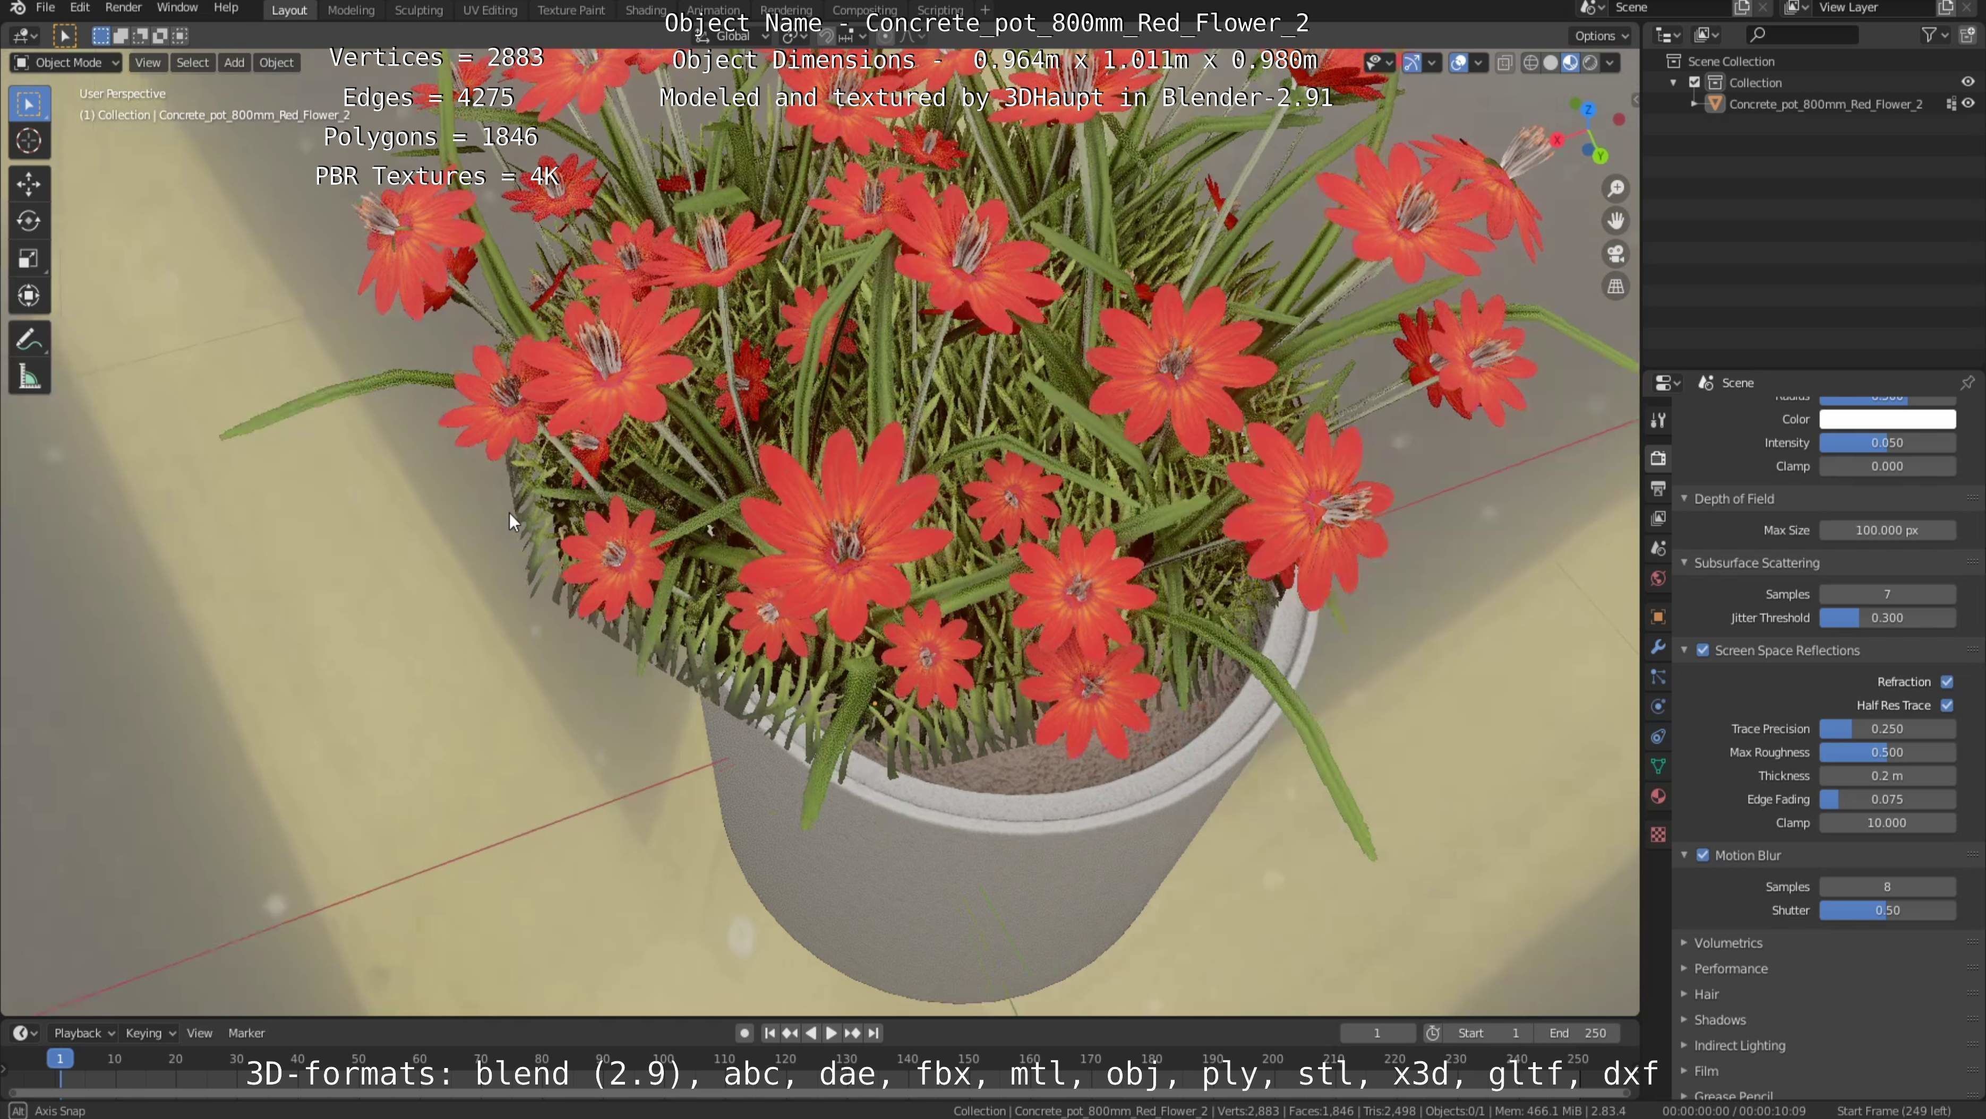Screen dimensions: 1986x1119
Task: Switch to the Sculpting workspace tab
Action: tap(418, 10)
